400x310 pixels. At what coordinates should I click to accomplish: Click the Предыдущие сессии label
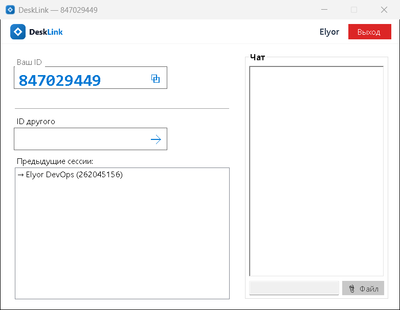click(x=55, y=161)
